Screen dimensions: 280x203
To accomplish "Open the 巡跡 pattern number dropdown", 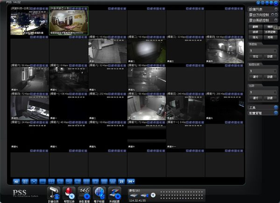I will pyautogui.click(x=263, y=92).
